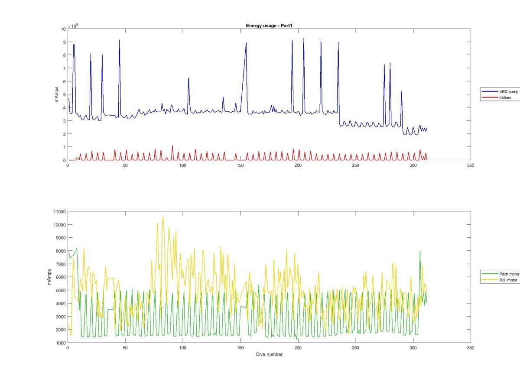Click the y-axis tick label "6000"
Screen dimensions: 520x385
click(60, 277)
